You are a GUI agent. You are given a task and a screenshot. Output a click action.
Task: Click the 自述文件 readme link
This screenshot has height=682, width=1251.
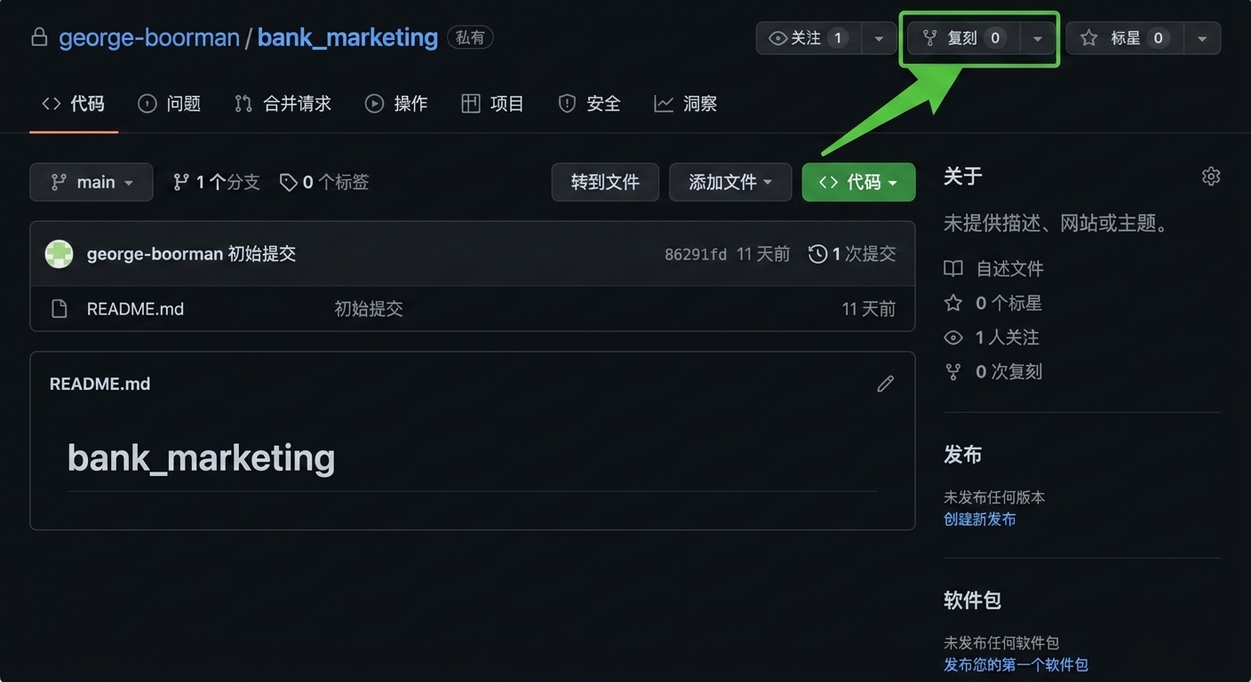993,268
